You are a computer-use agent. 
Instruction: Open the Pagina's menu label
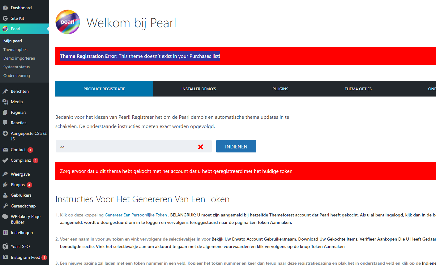19,112
